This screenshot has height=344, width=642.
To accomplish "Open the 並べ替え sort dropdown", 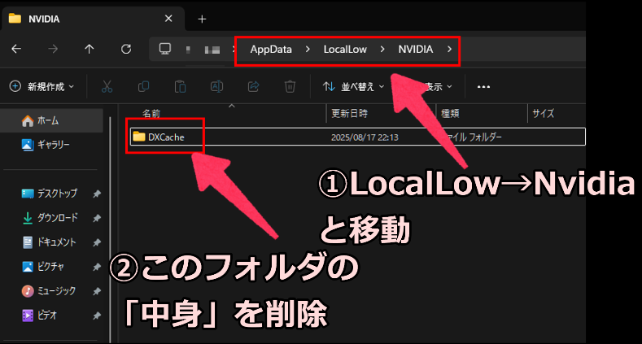I will (x=352, y=86).
